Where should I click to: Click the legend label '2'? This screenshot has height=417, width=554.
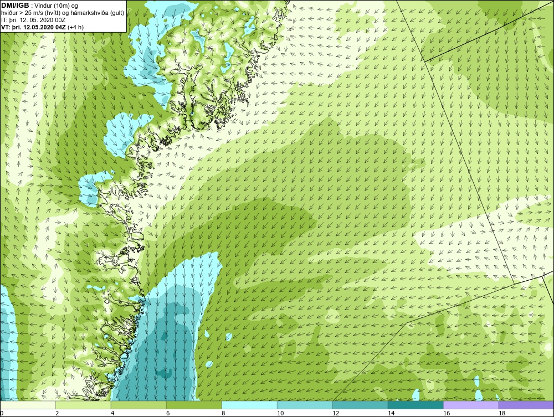coord(57,413)
